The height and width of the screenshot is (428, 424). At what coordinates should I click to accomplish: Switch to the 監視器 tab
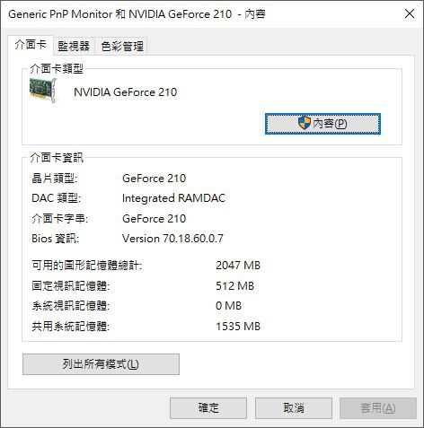74,47
